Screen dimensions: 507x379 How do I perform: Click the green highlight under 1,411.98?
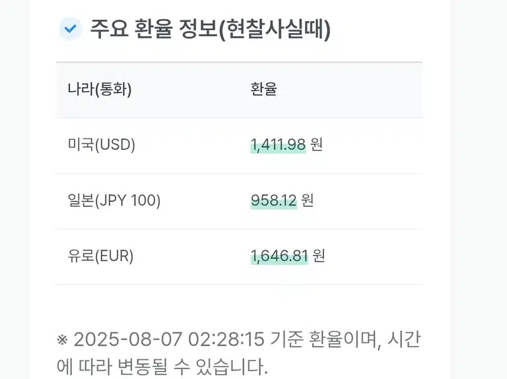pyautogui.click(x=279, y=149)
